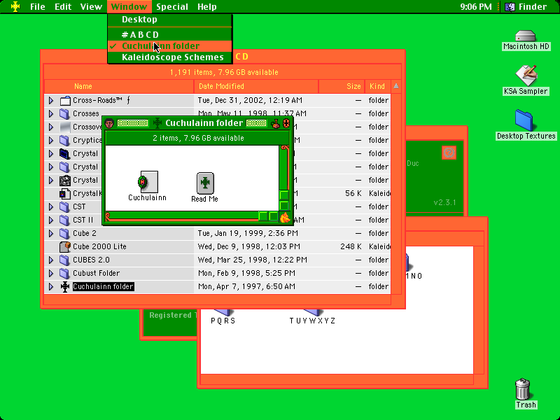
Task: Click vertical scroll up arrow in Cuchulainn window
Action: pyautogui.click(x=284, y=195)
